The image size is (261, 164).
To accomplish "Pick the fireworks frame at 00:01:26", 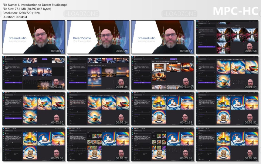I will pos(98,73).
